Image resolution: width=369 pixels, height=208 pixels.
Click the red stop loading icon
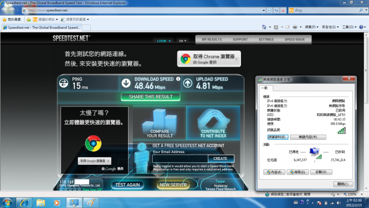tap(283, 10)
